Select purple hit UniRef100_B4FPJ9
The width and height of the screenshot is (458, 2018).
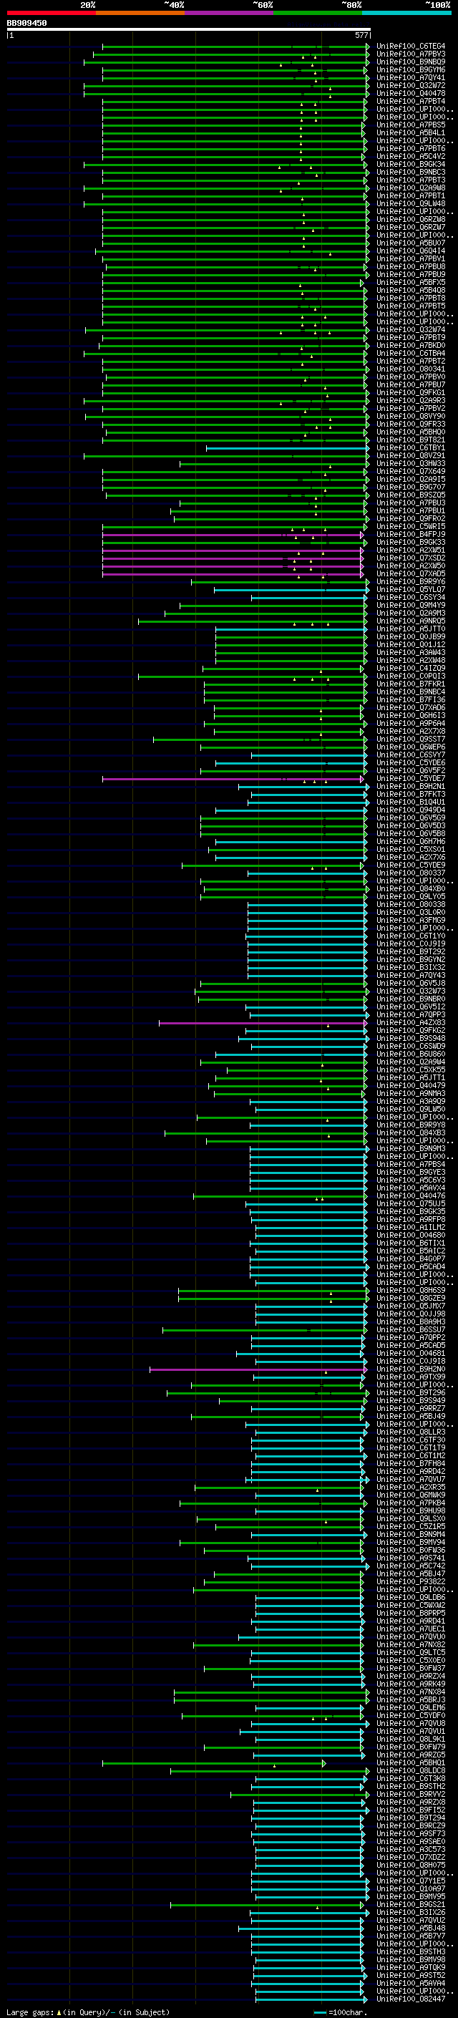[x=411, y=534]
